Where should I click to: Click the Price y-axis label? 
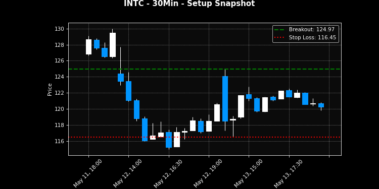(x=50, y=89)
